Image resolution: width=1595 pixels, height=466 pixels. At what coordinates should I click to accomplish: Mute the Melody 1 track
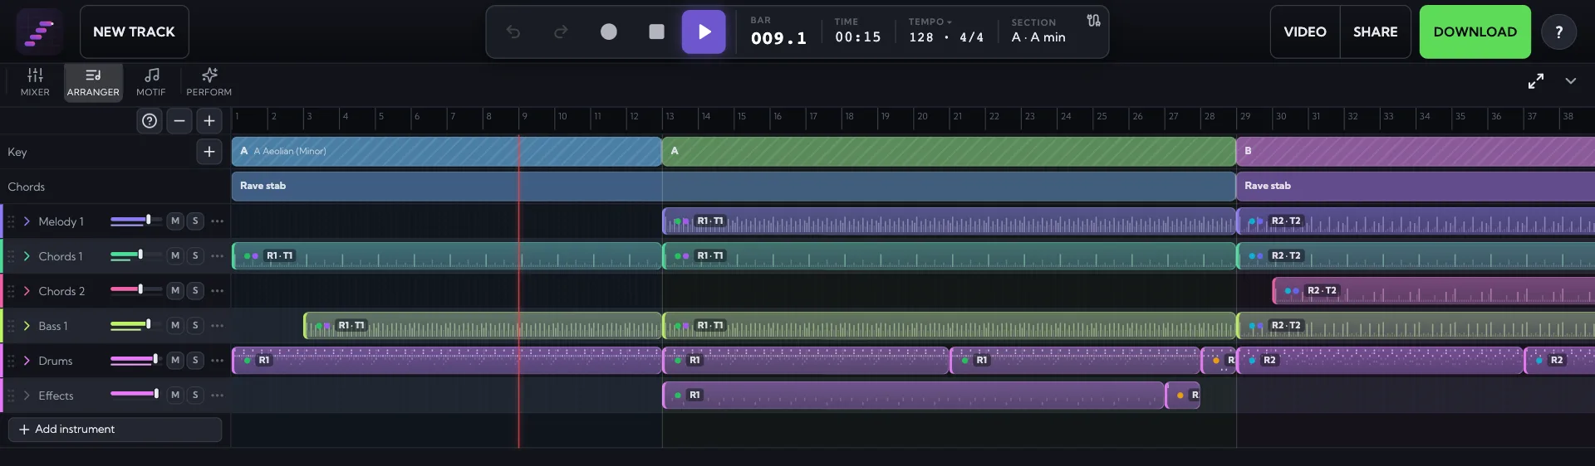pos(174,221)
